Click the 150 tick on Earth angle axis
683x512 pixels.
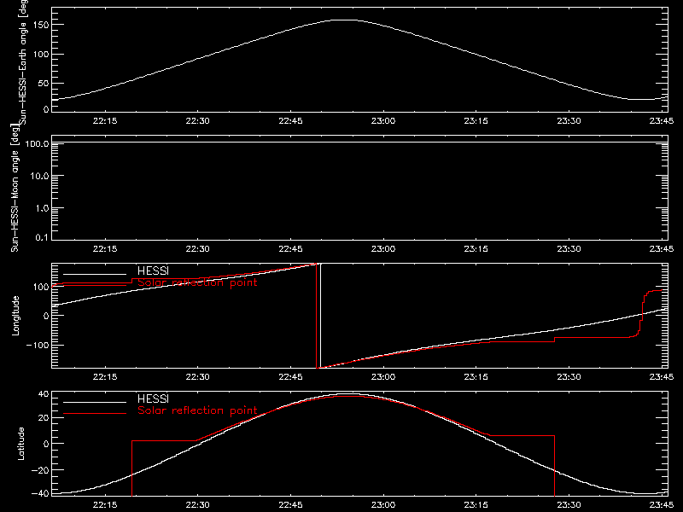pos(40,25)
